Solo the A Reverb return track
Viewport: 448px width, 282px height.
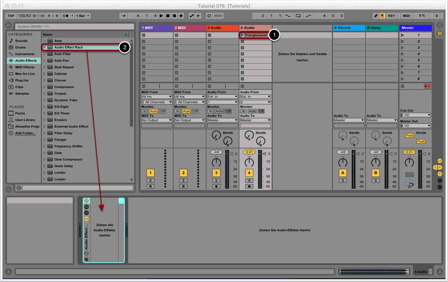[x=343, y=180]
